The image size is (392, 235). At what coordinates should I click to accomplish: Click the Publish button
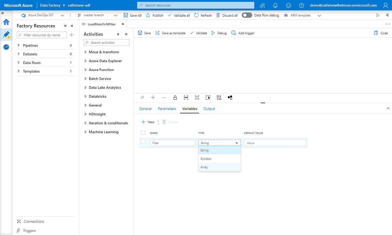pyautogui.click(x=155, y=15)
